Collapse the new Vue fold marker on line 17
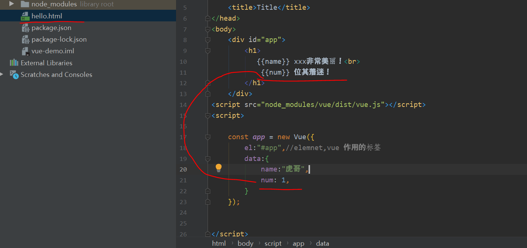Image resolution: width=527 pixels, height=248 pixels. 208,137
